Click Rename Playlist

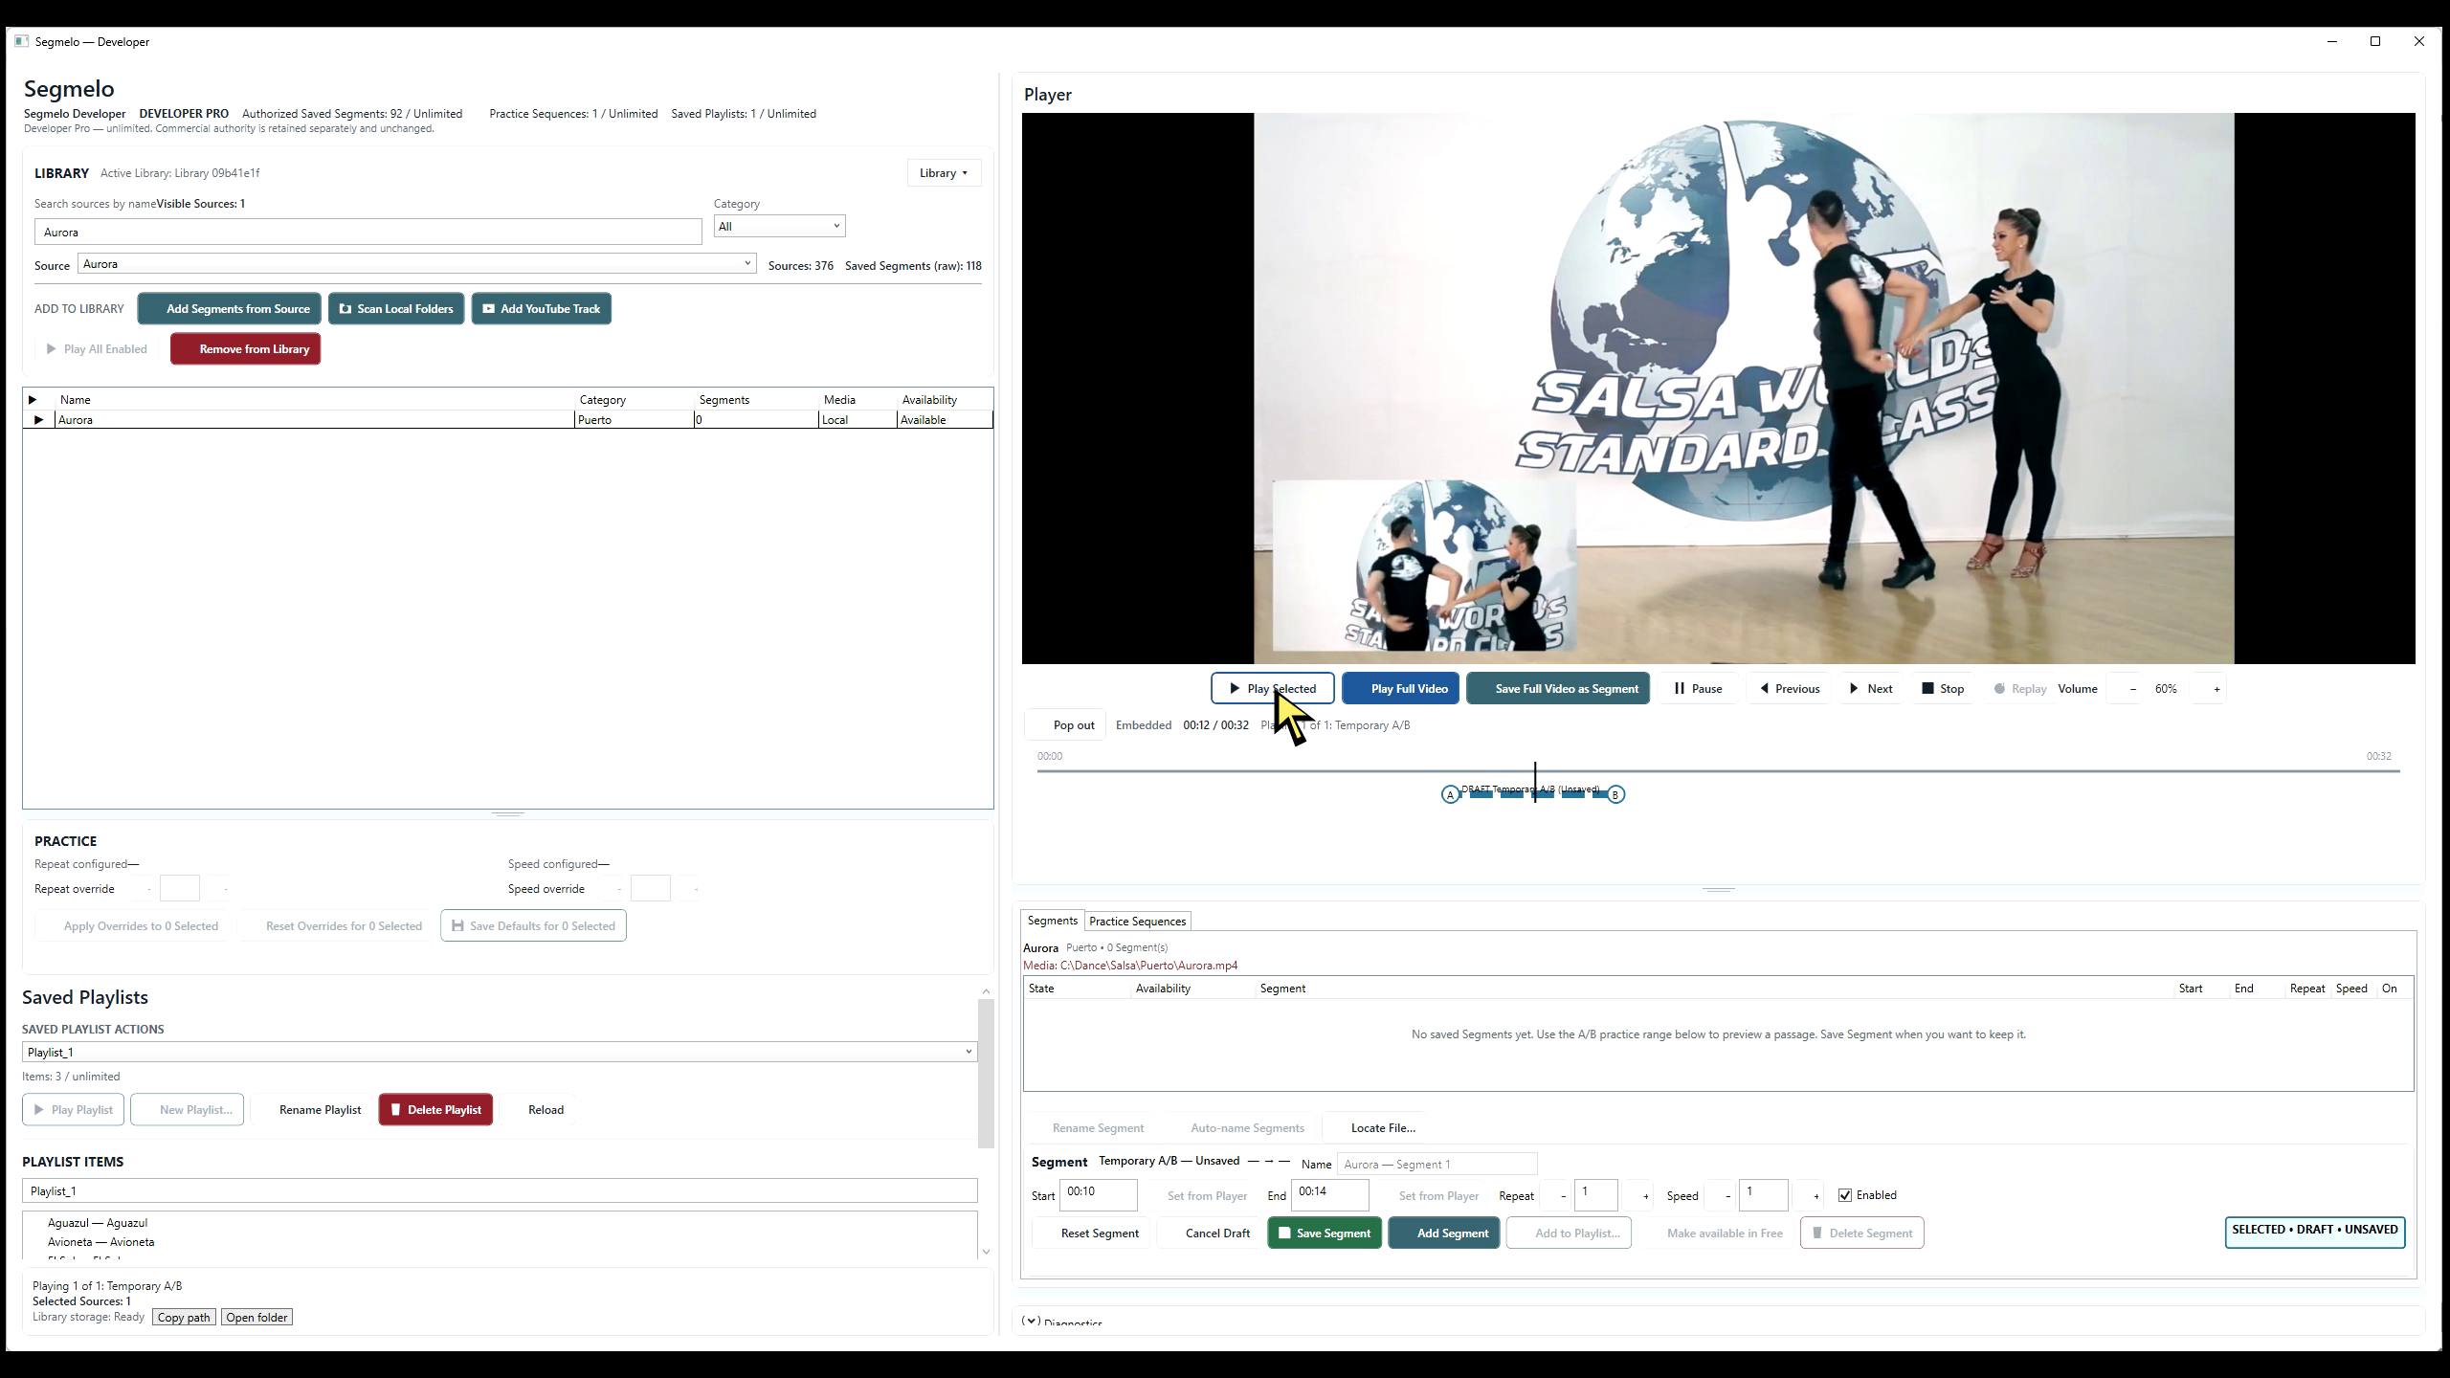pyautogui.click(x=311, y=1109)
